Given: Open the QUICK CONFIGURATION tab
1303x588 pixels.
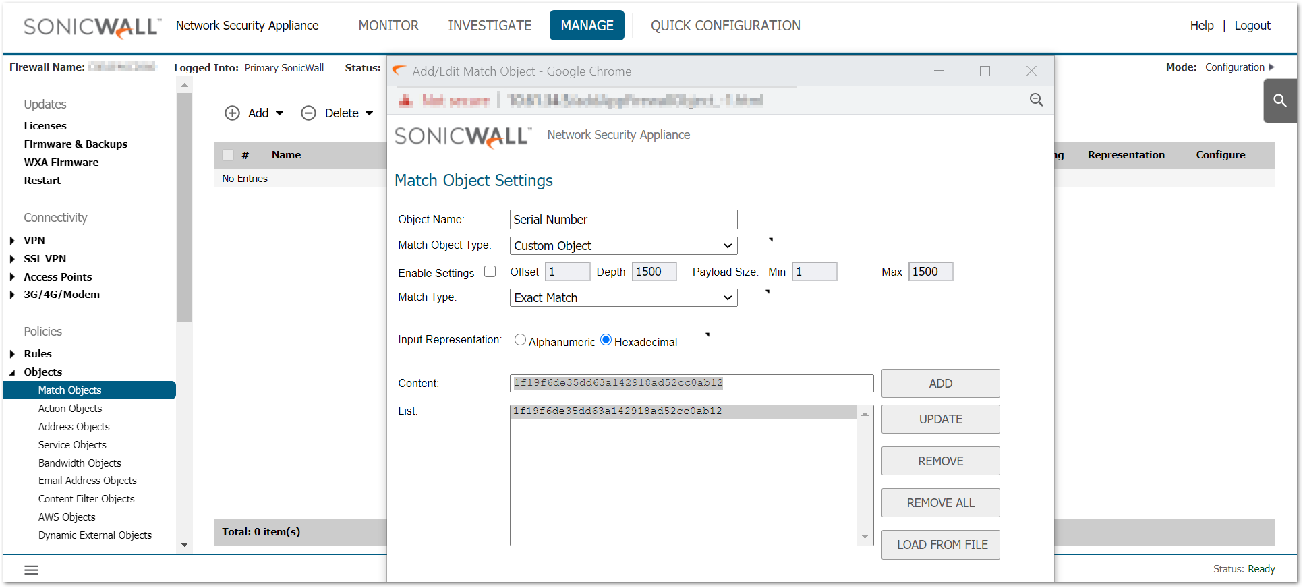Looking at the screenshot, I should coord(726,26).
